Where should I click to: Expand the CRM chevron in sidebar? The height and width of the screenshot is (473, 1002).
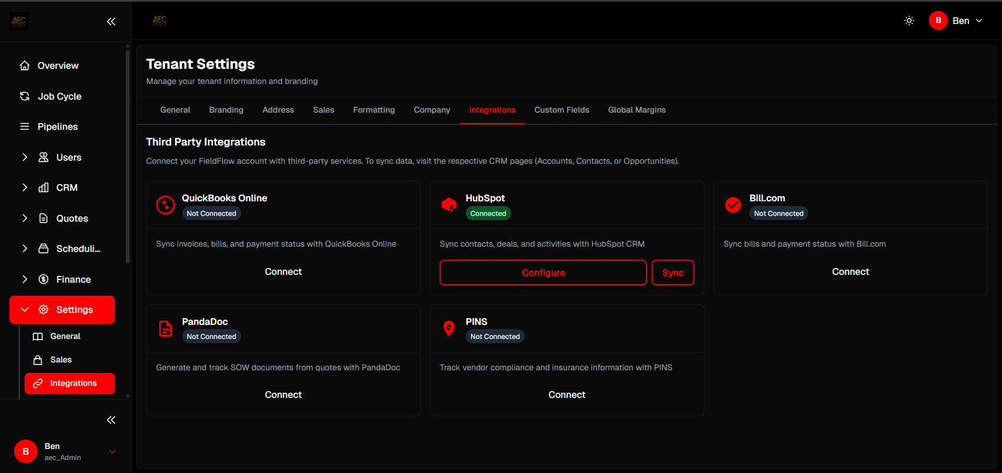point(25,188)
